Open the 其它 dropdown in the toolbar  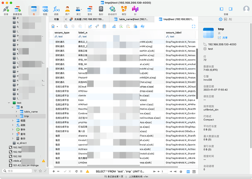[x=79, y=11]
